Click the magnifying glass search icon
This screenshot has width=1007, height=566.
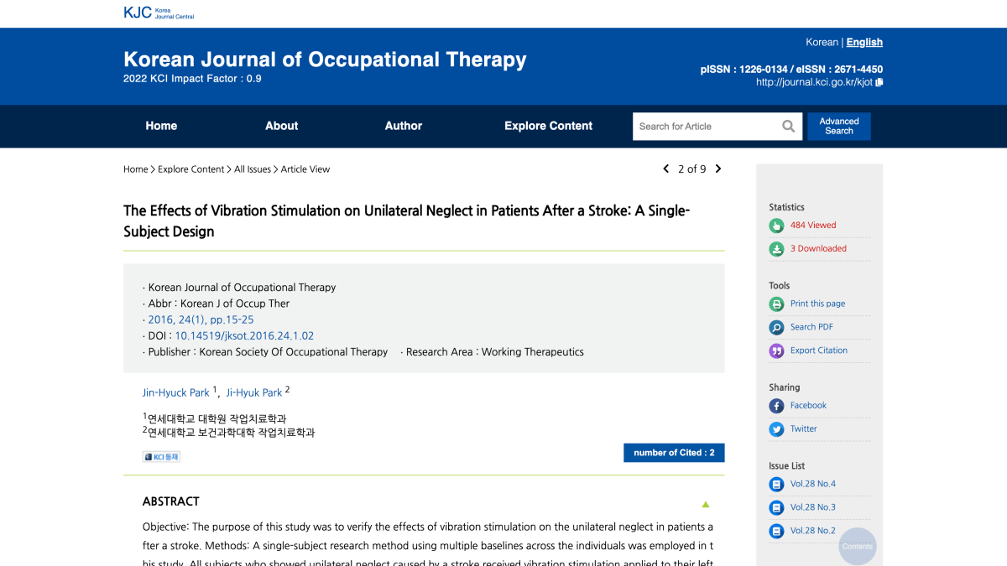tap(788, 127)
